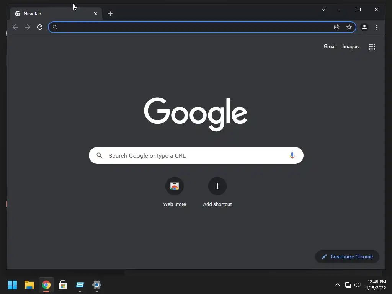
Task: Click the Search Google or type a URL box
Action: pos(196,155)
